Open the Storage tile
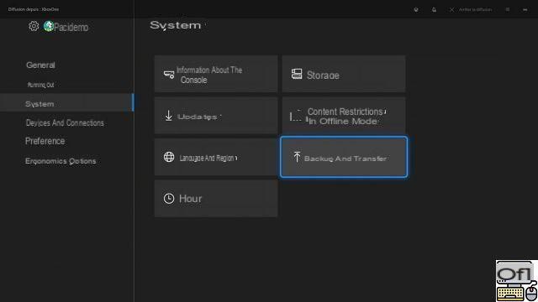538x302 pixels. click(344, 74)
